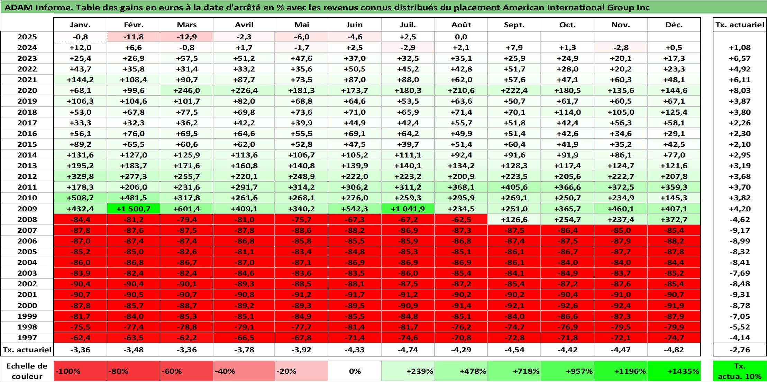Click the -40% color scale swatch
The width and height of the screenshot is (767, 382).
tap(244, 371)
